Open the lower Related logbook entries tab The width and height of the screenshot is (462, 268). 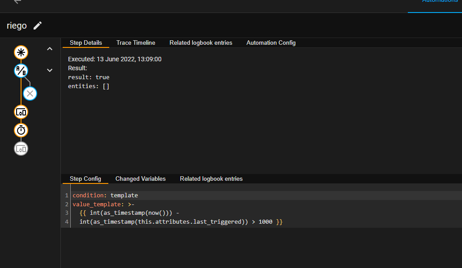click(x=211, y=179)
